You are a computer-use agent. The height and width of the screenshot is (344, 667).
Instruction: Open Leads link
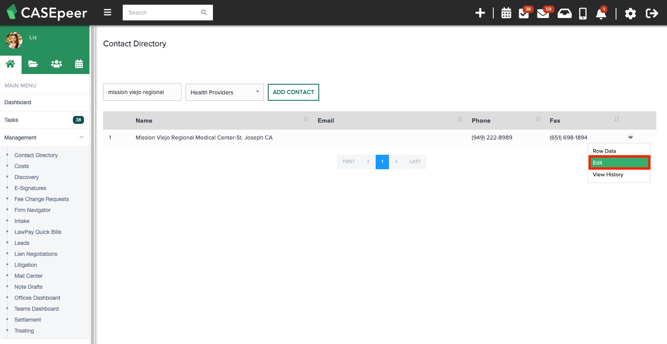point(22,243)
